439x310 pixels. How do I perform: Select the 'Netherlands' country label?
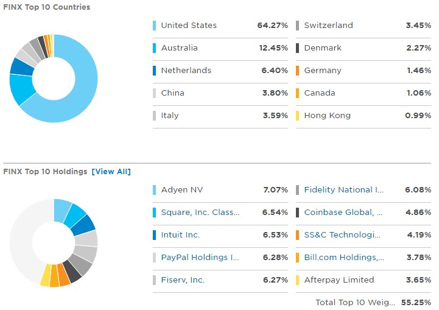click(x=186, y=70)
